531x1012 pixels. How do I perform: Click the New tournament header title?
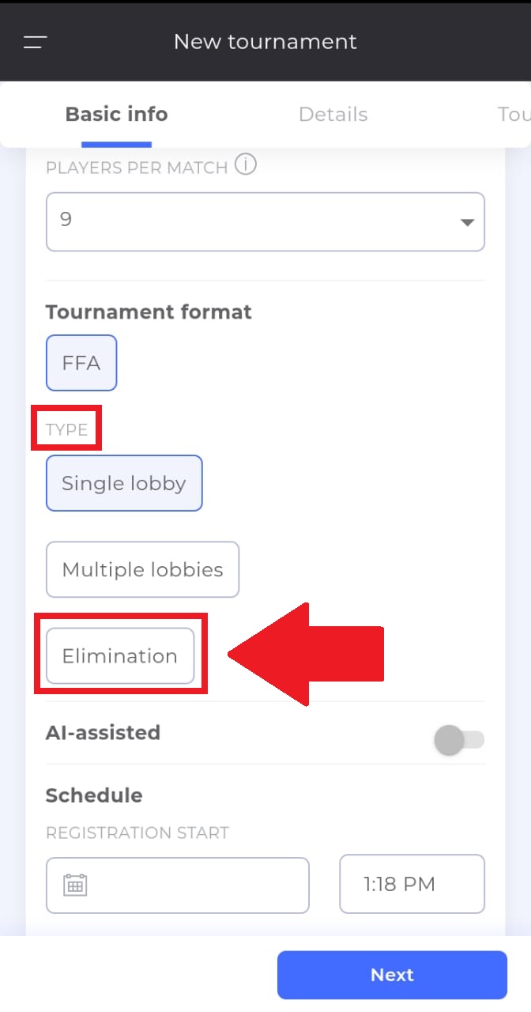pos(265,42)
